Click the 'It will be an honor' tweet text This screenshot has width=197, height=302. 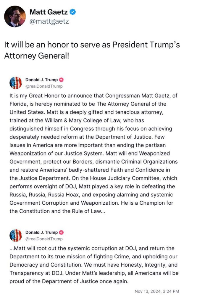(92, 50)
